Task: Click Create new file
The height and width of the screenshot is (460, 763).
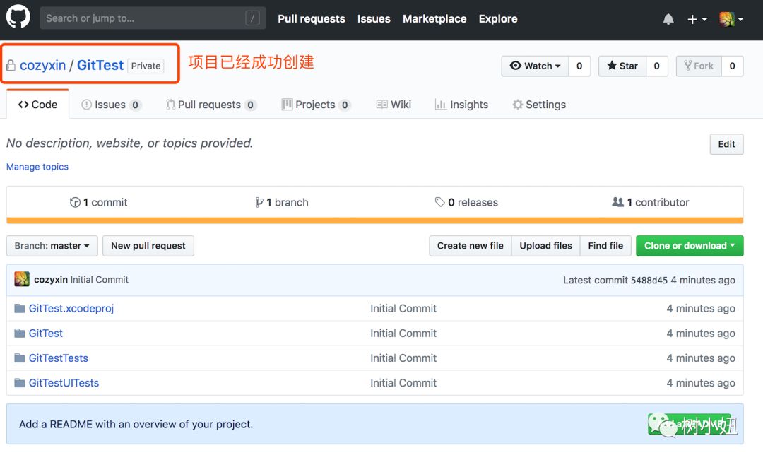Action: tap(470, 246)
